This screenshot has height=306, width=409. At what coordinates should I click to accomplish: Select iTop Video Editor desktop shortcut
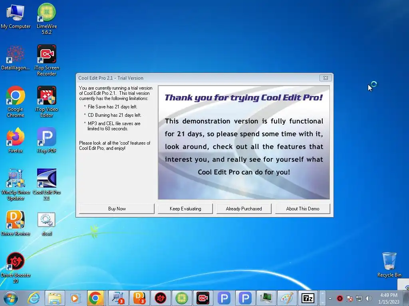point(47,102)
